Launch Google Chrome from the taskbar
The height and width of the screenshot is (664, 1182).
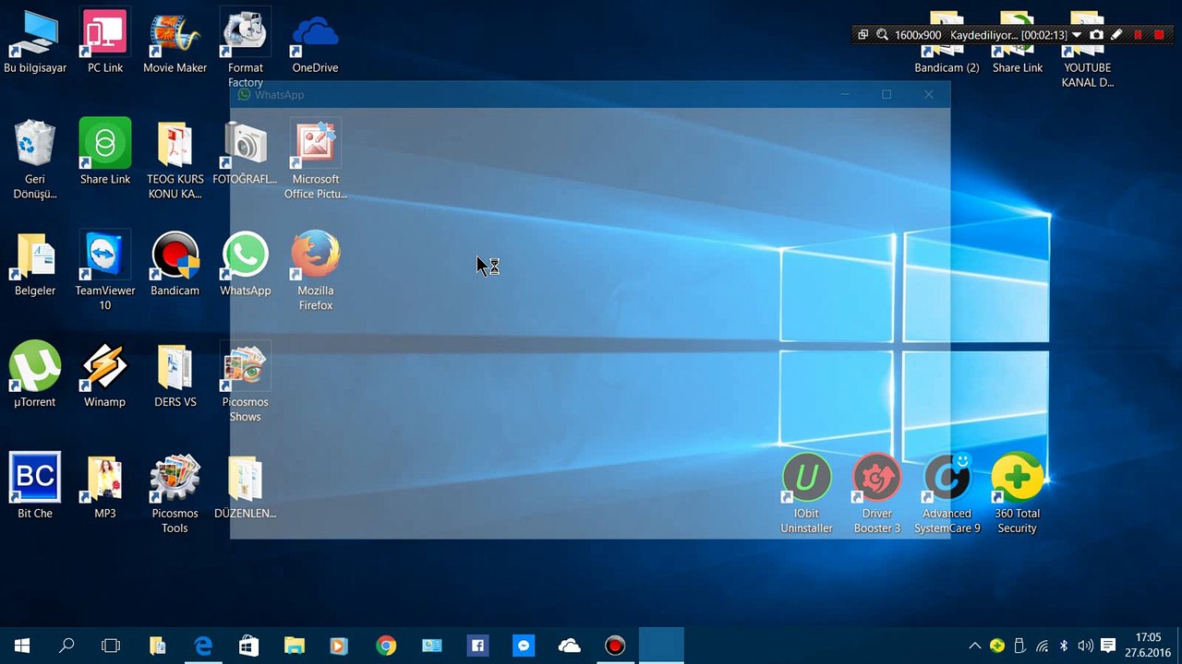(386, 646)
